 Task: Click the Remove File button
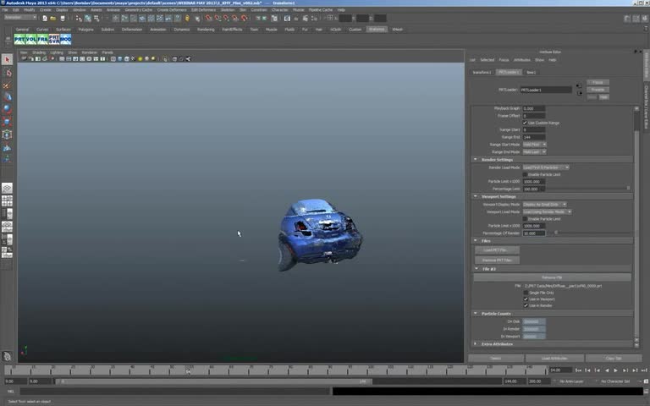coord(551,277)
